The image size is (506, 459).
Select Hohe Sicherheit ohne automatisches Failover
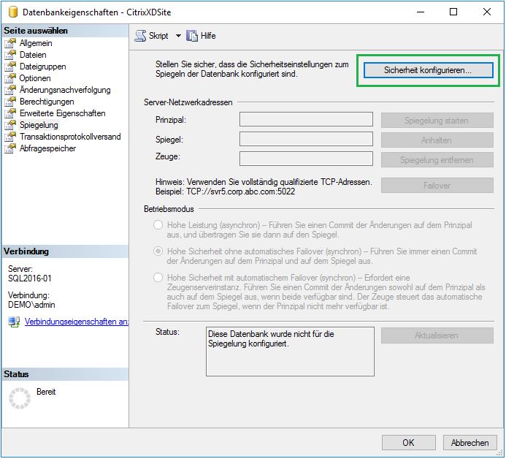158,251
